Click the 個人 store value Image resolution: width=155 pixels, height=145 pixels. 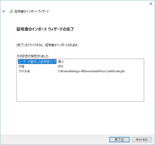click(61, 62)
